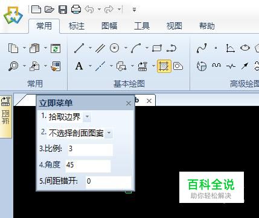The width and height of the screenshot is (259, 218).
Task: Select the Ellipse tool
Action: [x=245, y=48]
